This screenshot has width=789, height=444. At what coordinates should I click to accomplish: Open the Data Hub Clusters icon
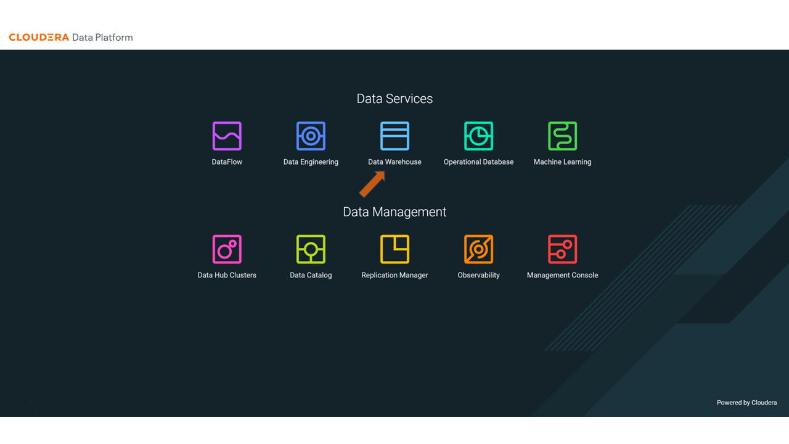(227, 249)
